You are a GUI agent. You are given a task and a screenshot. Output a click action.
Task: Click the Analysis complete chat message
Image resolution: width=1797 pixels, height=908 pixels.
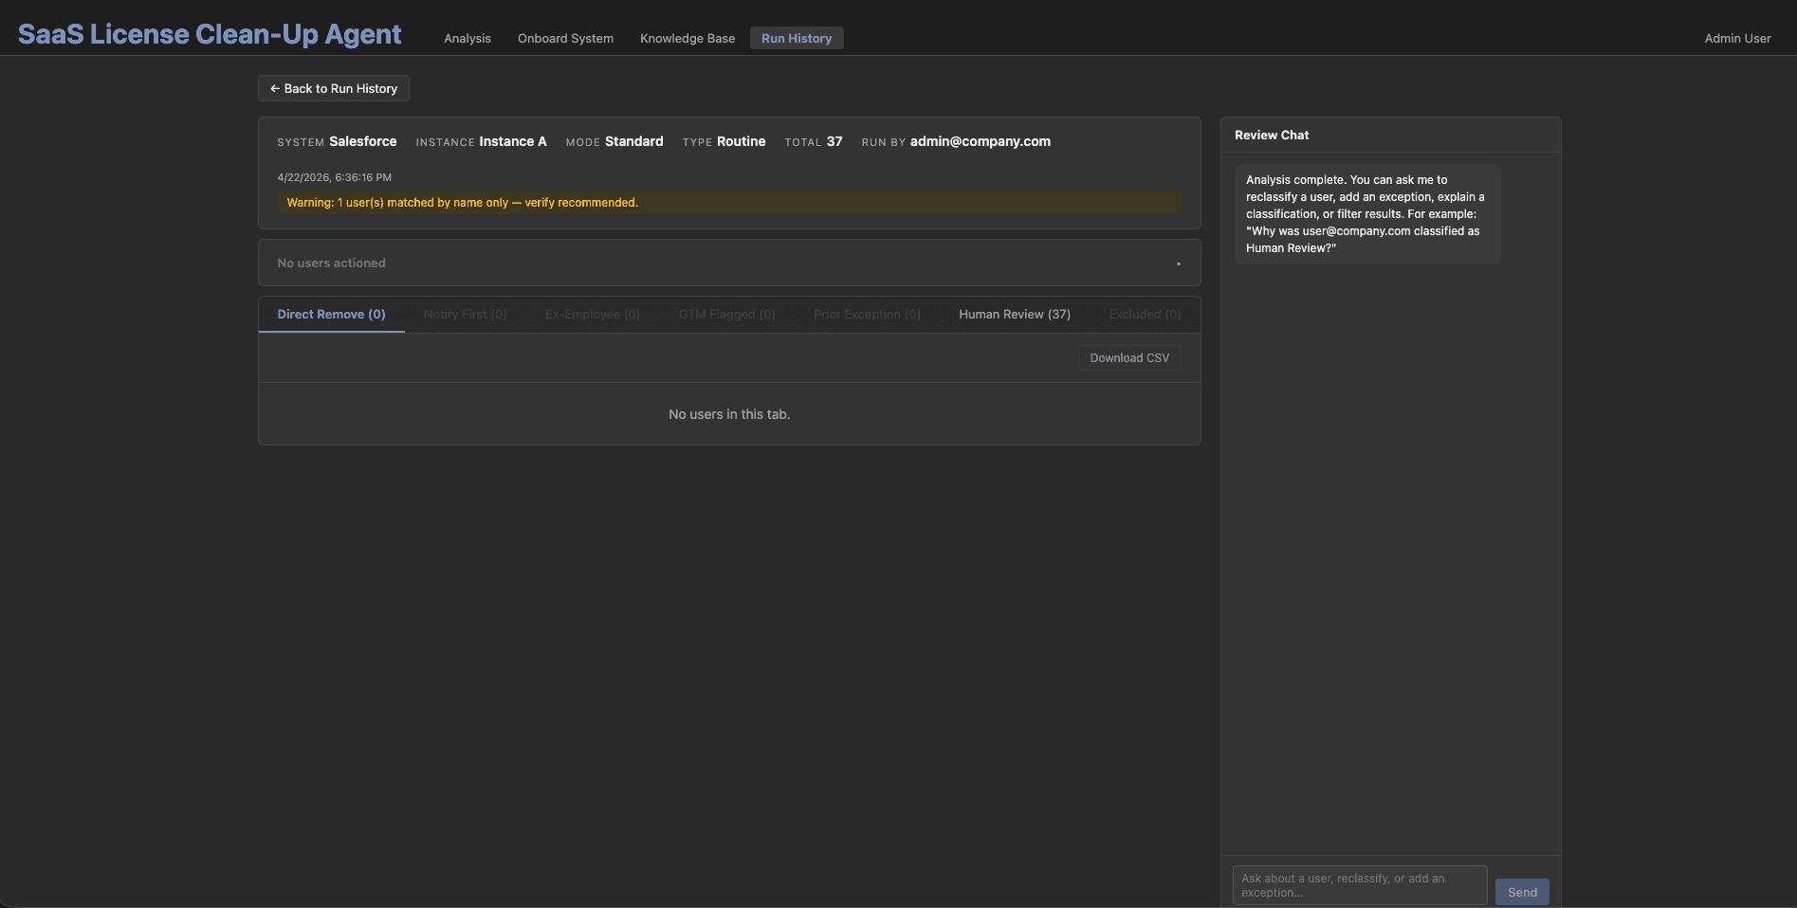[1366, 213]
